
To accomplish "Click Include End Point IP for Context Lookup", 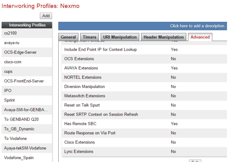I will tap(101, 49).
